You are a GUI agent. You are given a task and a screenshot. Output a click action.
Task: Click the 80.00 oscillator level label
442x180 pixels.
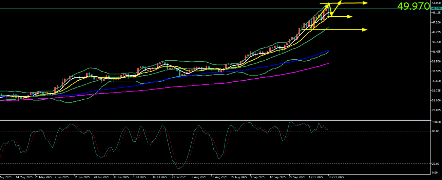click(x=436, y=131)
